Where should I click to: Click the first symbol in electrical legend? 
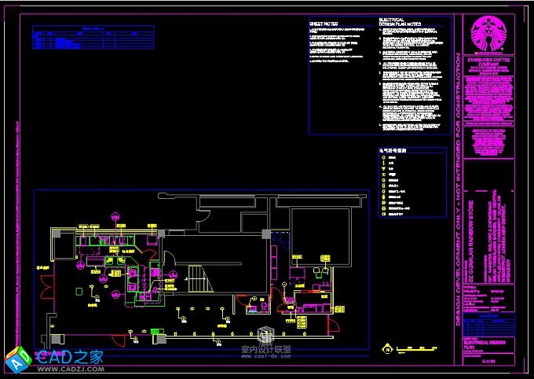coord(384,157)
